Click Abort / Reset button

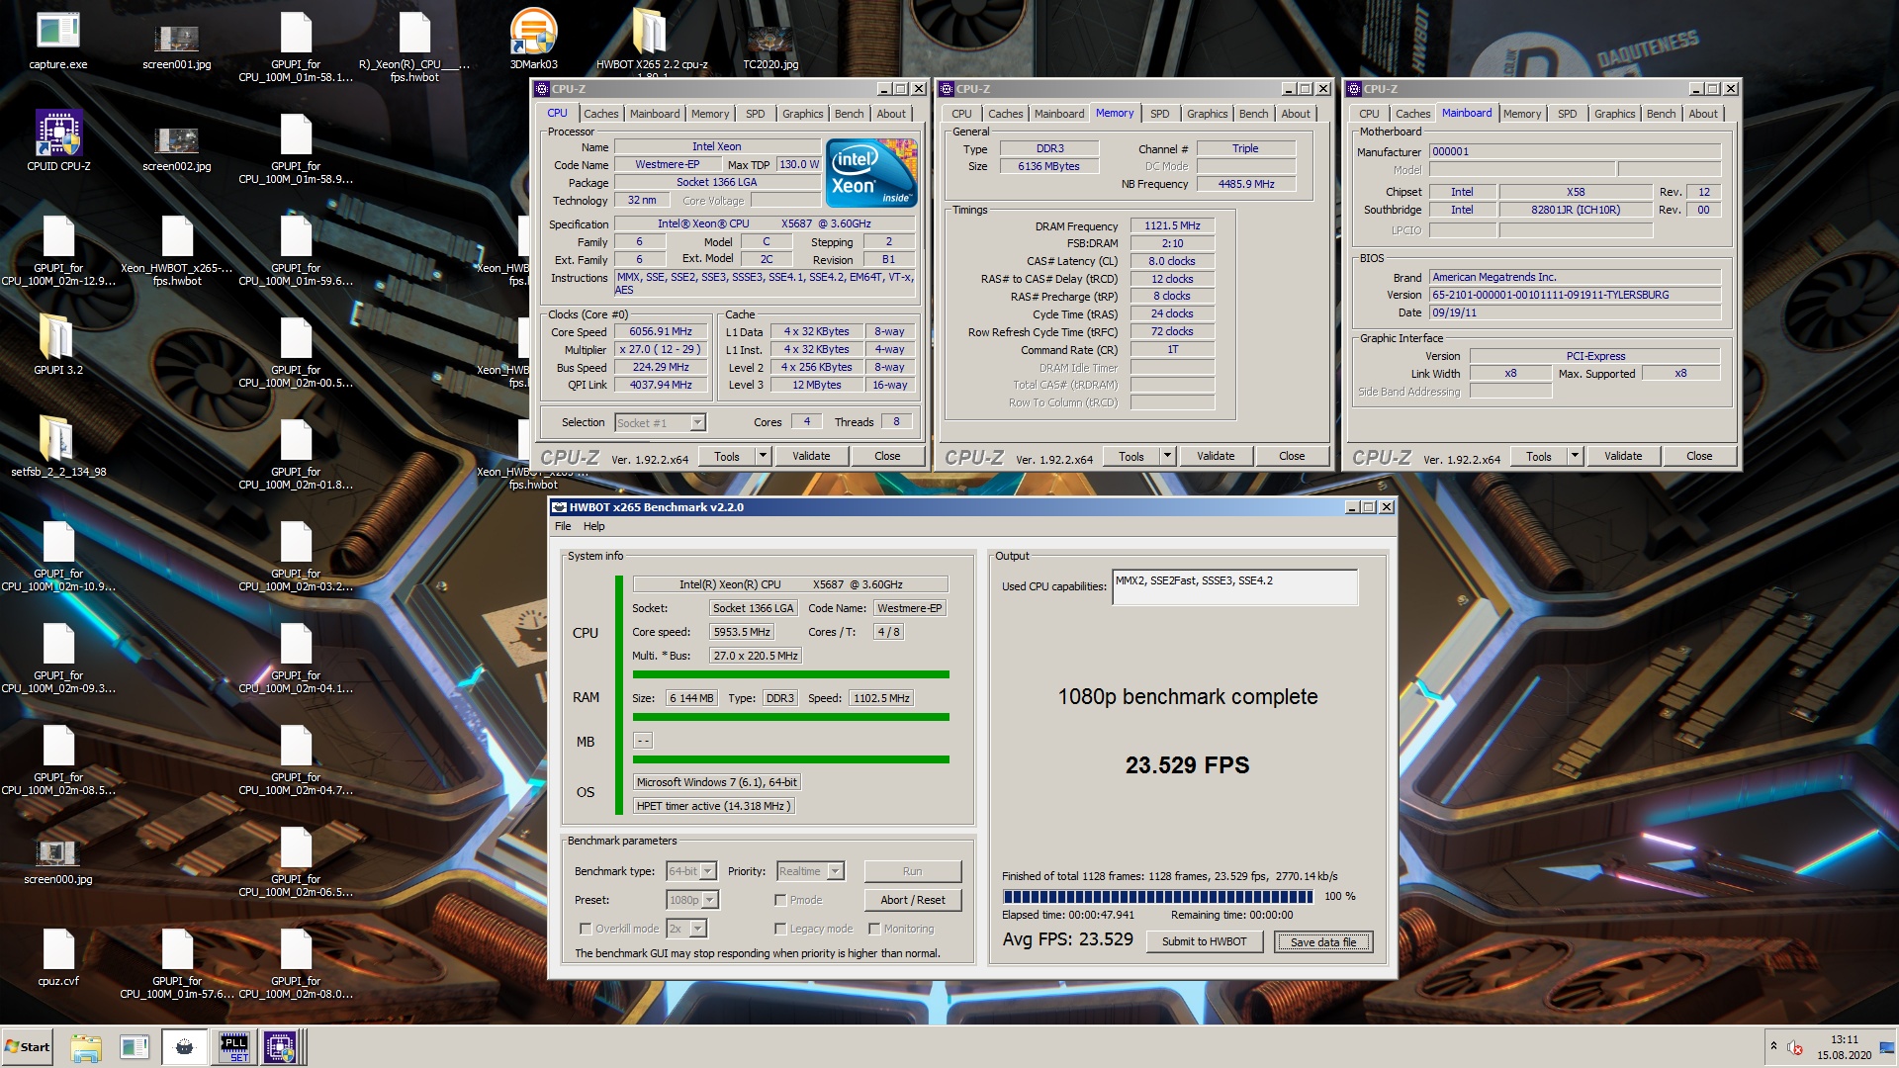pos(912,900)
